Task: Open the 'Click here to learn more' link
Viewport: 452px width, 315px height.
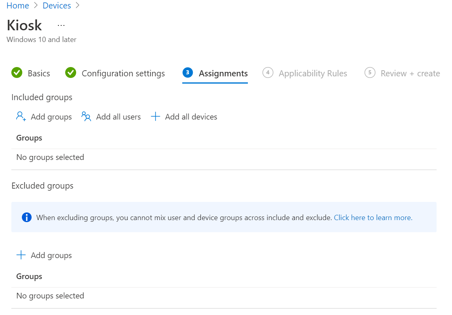Action: point(373,218)
